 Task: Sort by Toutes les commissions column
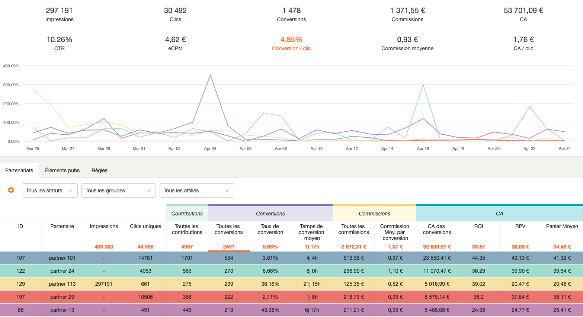click(353, 229)
